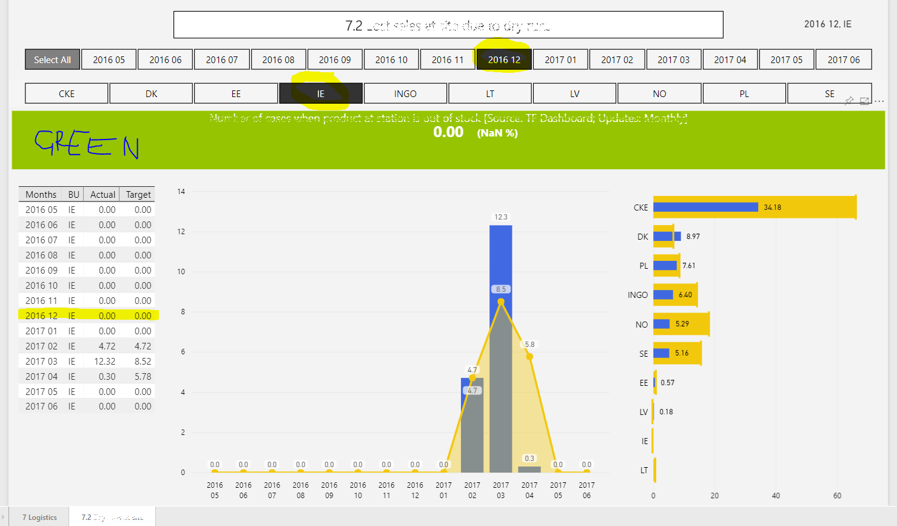This screenshot has width=897, height=526.
Task: Click the LT business unit button
Action: pos(490,93)
